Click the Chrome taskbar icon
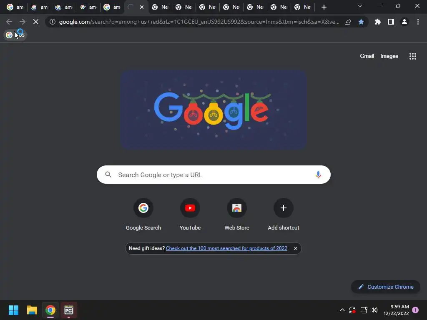427x320 pixels. pyautogui.click(x=50, y=310)
